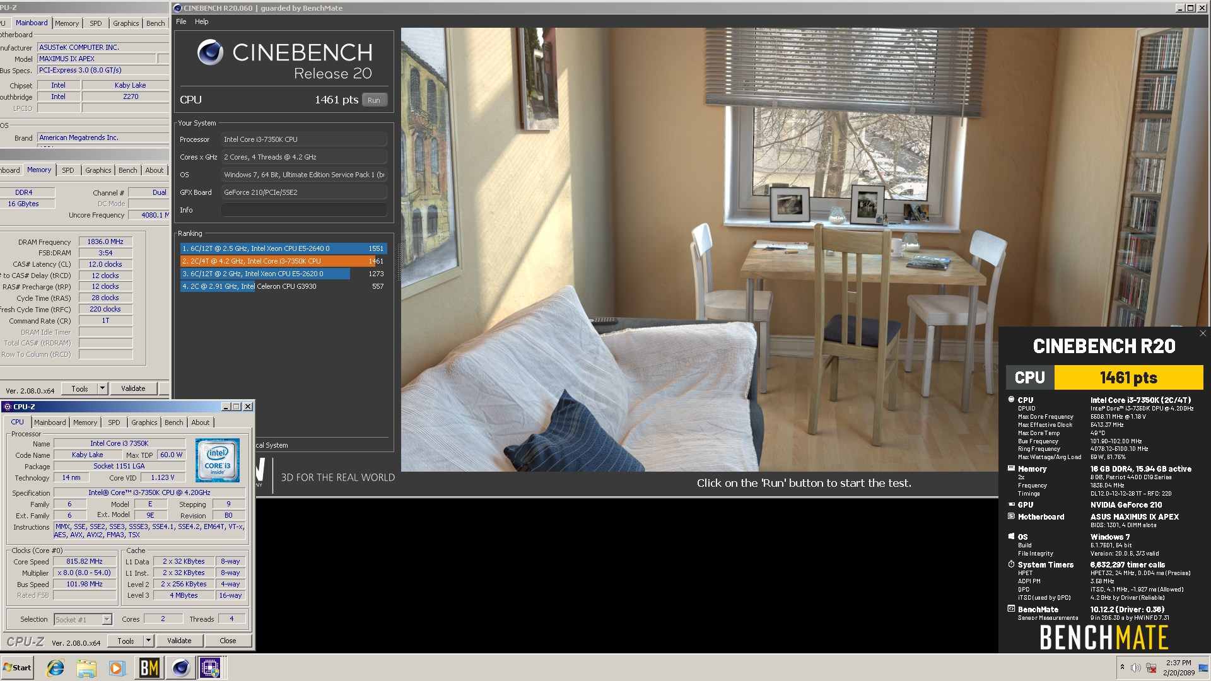Select orange ranking bar Core i3-7350K 1461
Image resolution: width=1211 pixels, height=681 pixels.
[x=283, y=261]
